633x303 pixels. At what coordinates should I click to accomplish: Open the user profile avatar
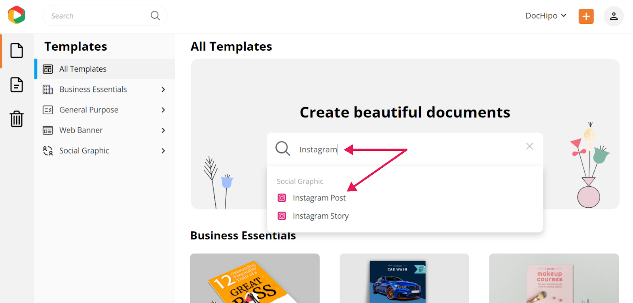(x=614, y=16)
